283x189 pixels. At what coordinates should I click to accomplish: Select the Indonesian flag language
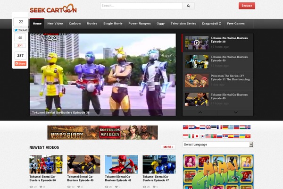[x=185, y=136]
